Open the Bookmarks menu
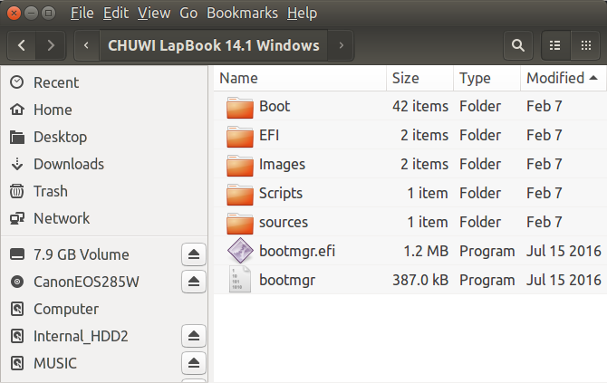The image size is (607, 383). pos(242,14)
